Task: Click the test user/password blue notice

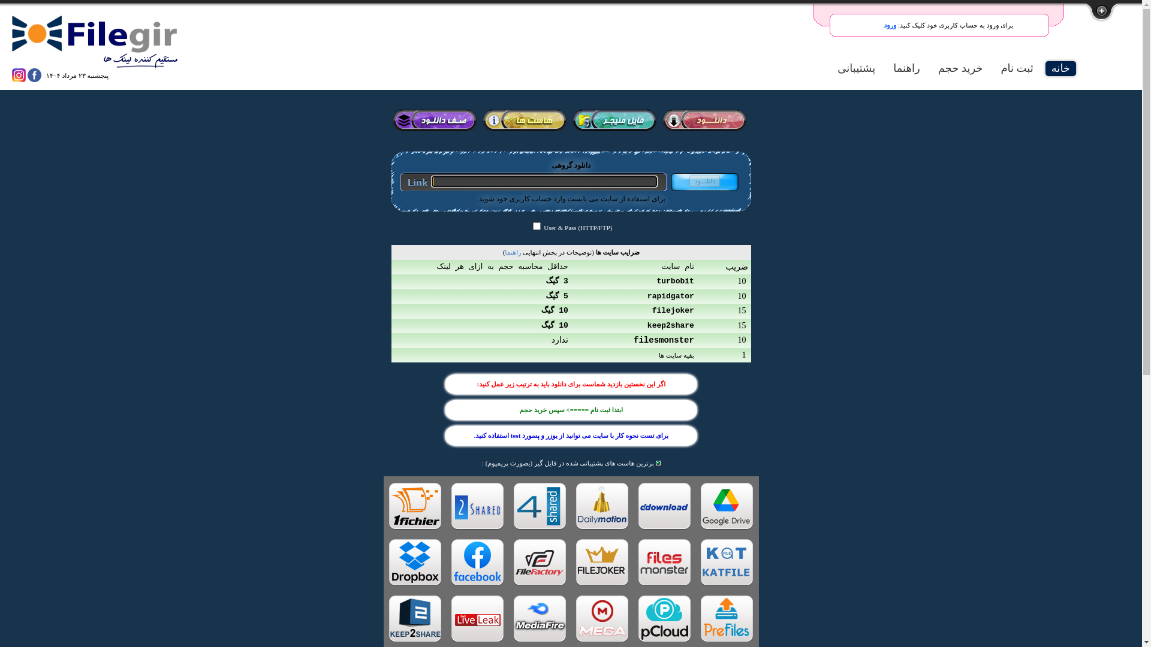Action: click(x=571, y=436)
